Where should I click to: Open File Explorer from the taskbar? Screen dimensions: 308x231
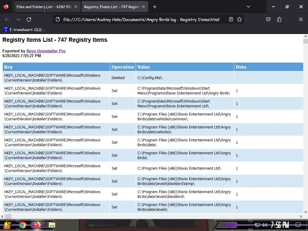pos(52,225)
